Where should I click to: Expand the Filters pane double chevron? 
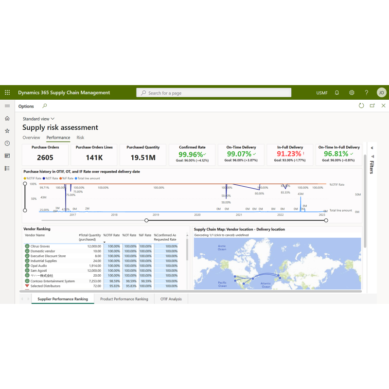(x=372, y=148)
